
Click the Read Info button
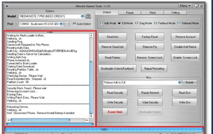[x=112, y=37]
